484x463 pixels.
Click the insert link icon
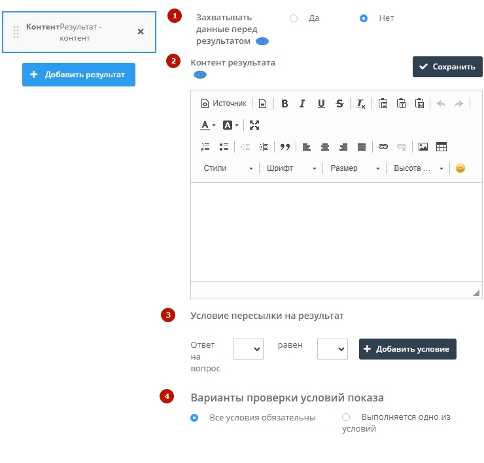(383, 147)
